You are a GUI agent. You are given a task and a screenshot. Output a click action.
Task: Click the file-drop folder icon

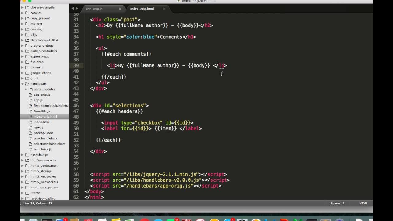27,62
